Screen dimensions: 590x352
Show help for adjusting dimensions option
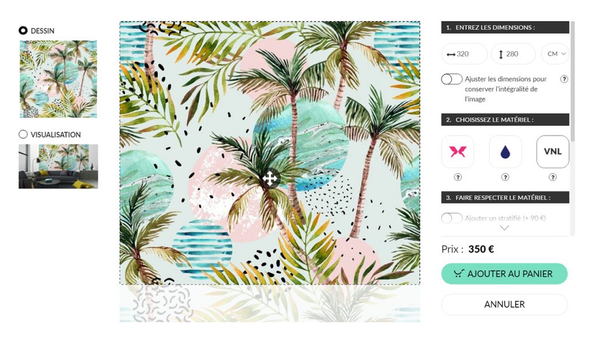point(564,79)
